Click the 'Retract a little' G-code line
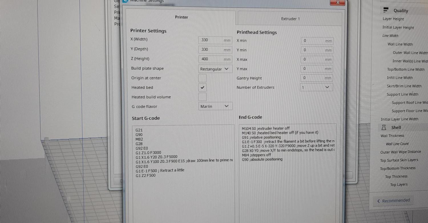 pos(160,170)
